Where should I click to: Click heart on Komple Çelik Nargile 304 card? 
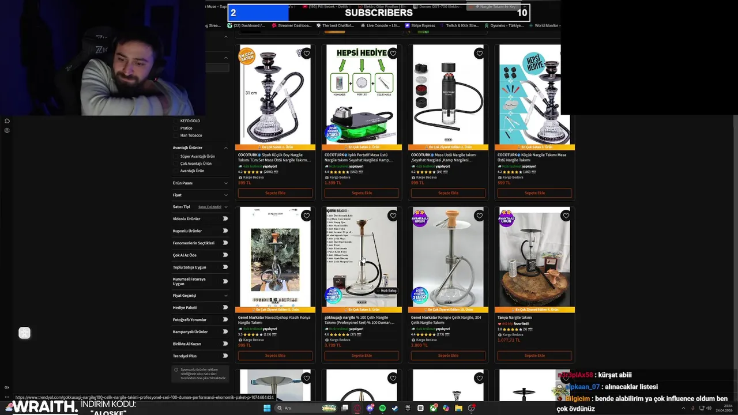[x=479, y=216]
